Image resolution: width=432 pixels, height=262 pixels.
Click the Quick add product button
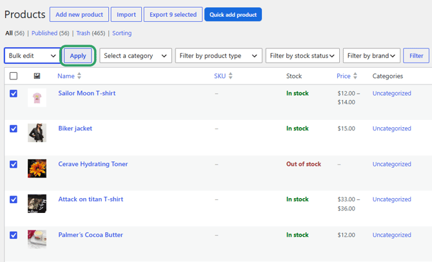click(x=233, y=14)
